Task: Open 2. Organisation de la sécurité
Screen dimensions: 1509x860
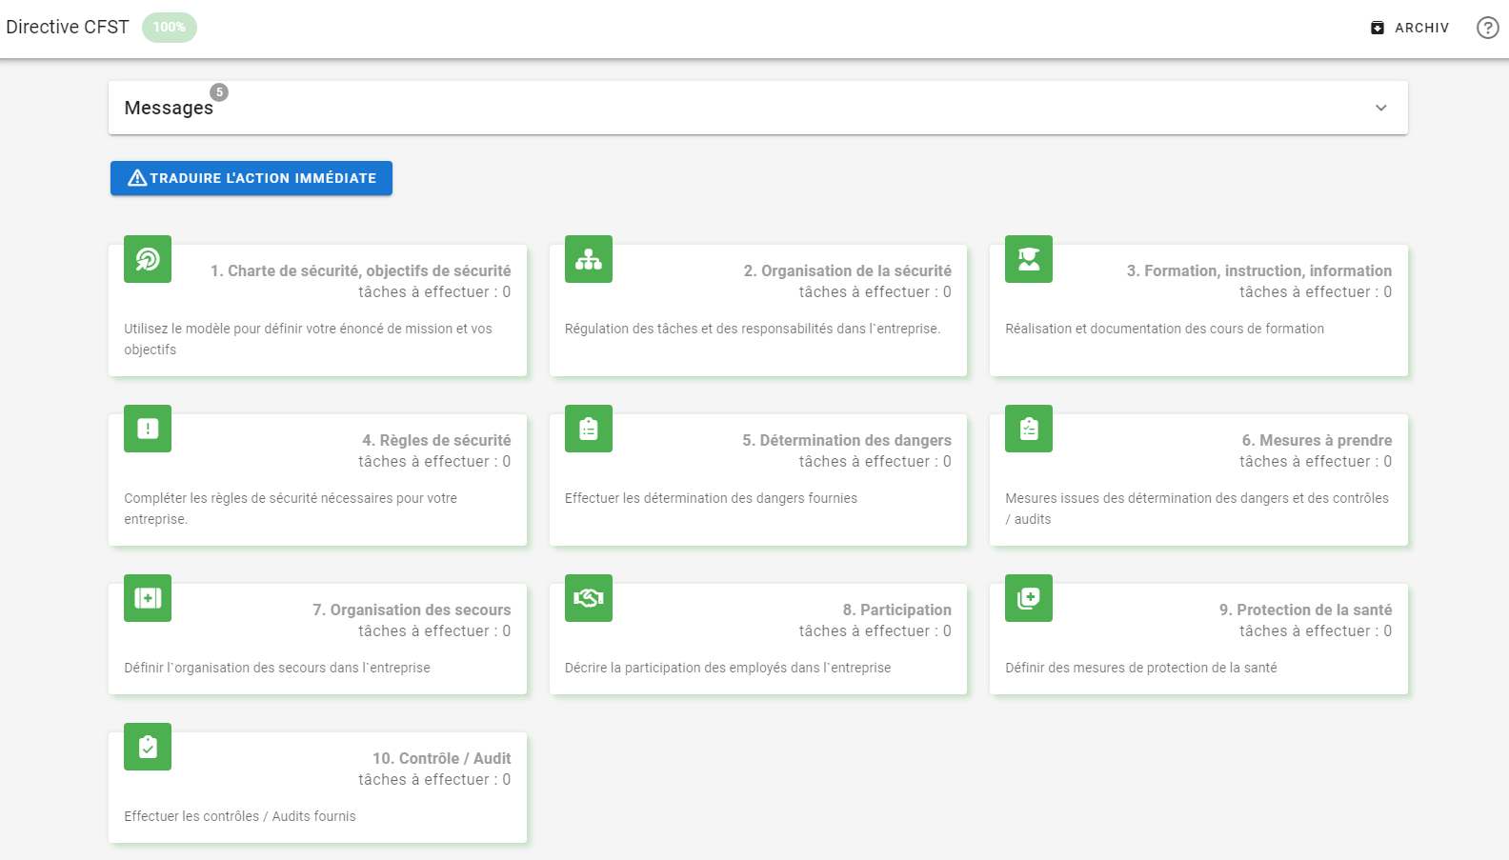Action: coord(848,270)
